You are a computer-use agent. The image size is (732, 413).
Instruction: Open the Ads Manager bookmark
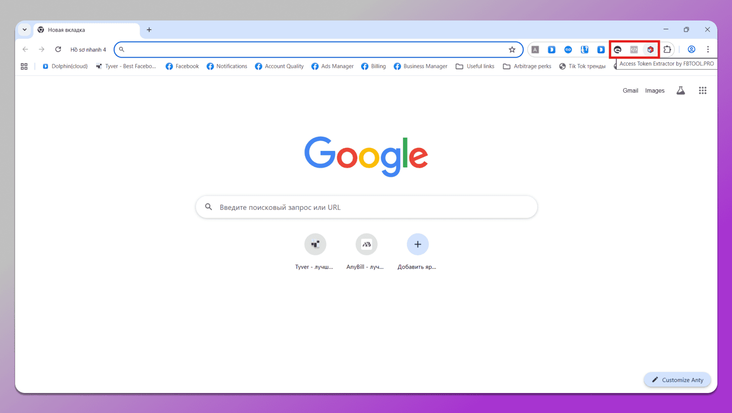coord(332,66)
